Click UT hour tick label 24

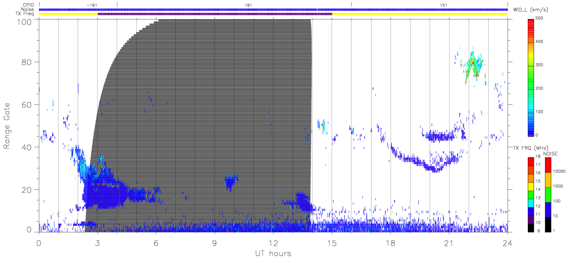click(508, 243)
